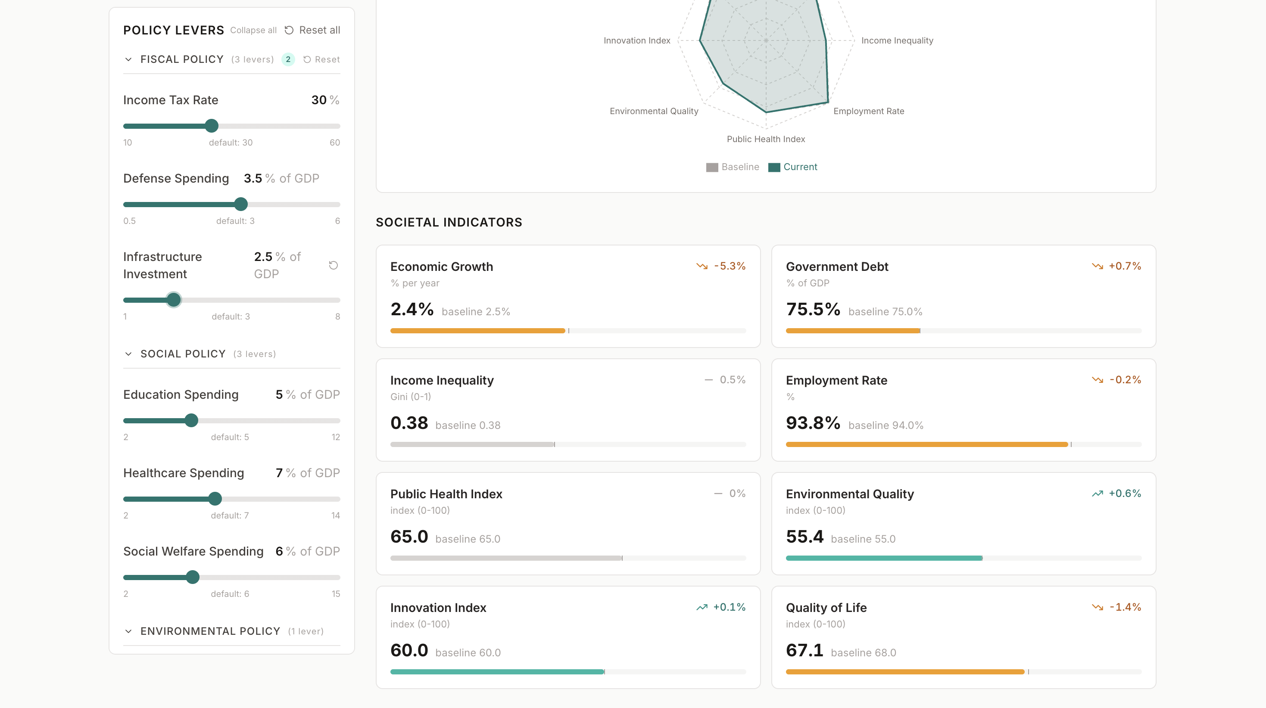Click the Employment Rate 93.8% value
Screen dimensions: 1266x708
(x=813, y=422)
